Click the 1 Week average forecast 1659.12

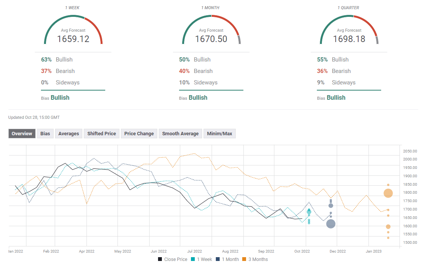(x=73, y=39)
